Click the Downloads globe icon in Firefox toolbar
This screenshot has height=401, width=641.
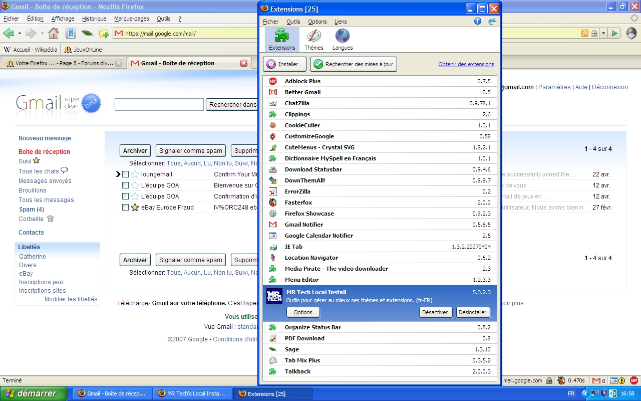631,34
